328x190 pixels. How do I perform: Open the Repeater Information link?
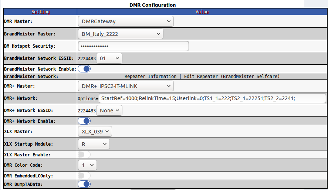tap(151, 76)
